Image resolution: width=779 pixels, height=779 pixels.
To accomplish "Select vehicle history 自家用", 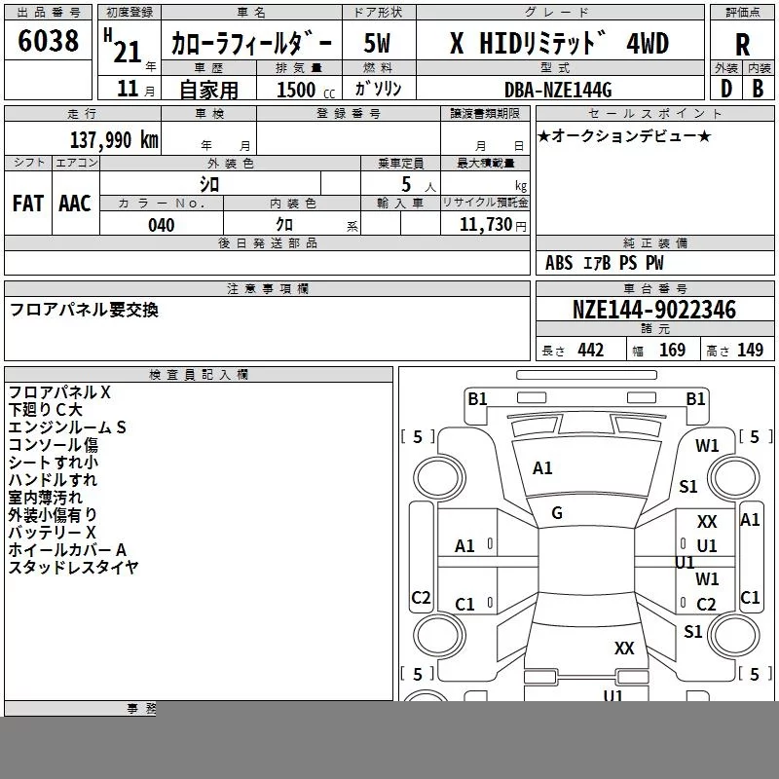I will click(208, 90).
